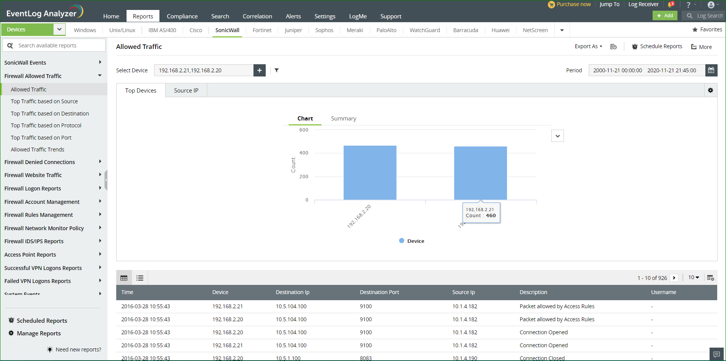The image size is (726, 361).
Task: Go to next page of results
Action: pyautogui.click(x=674, y=278)
